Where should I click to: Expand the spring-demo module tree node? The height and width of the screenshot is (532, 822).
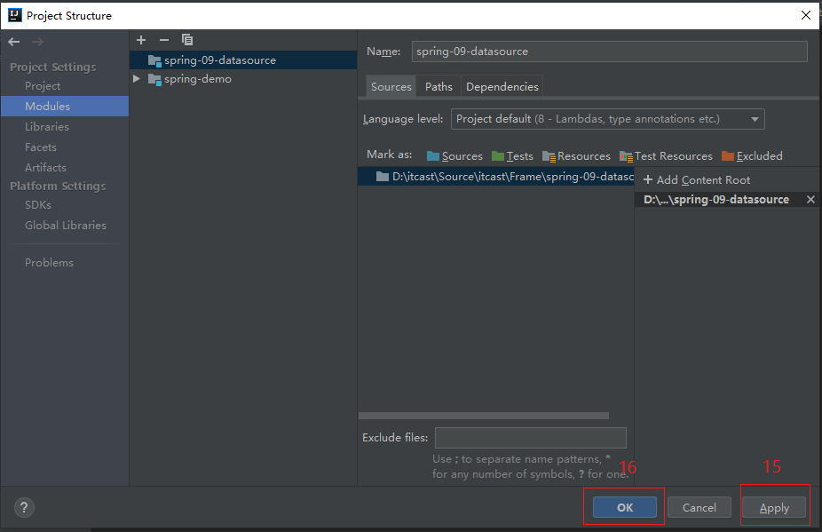tap(137, 79)
